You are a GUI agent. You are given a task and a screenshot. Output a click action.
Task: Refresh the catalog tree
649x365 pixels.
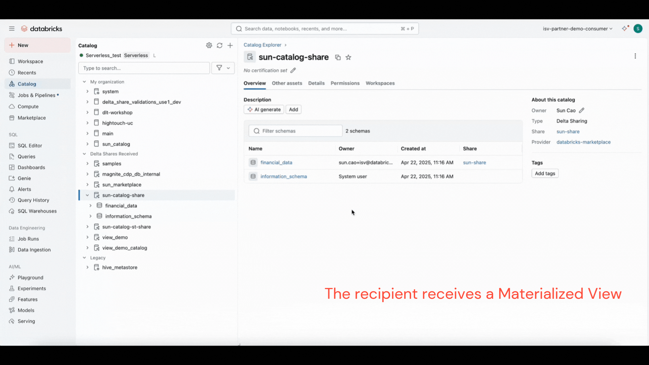click(x=219, y=45)
